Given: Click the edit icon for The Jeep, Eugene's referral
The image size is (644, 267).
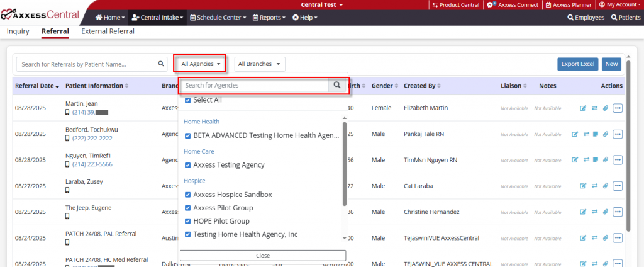Looking at the screenshot, I should (x=582, y=212).
